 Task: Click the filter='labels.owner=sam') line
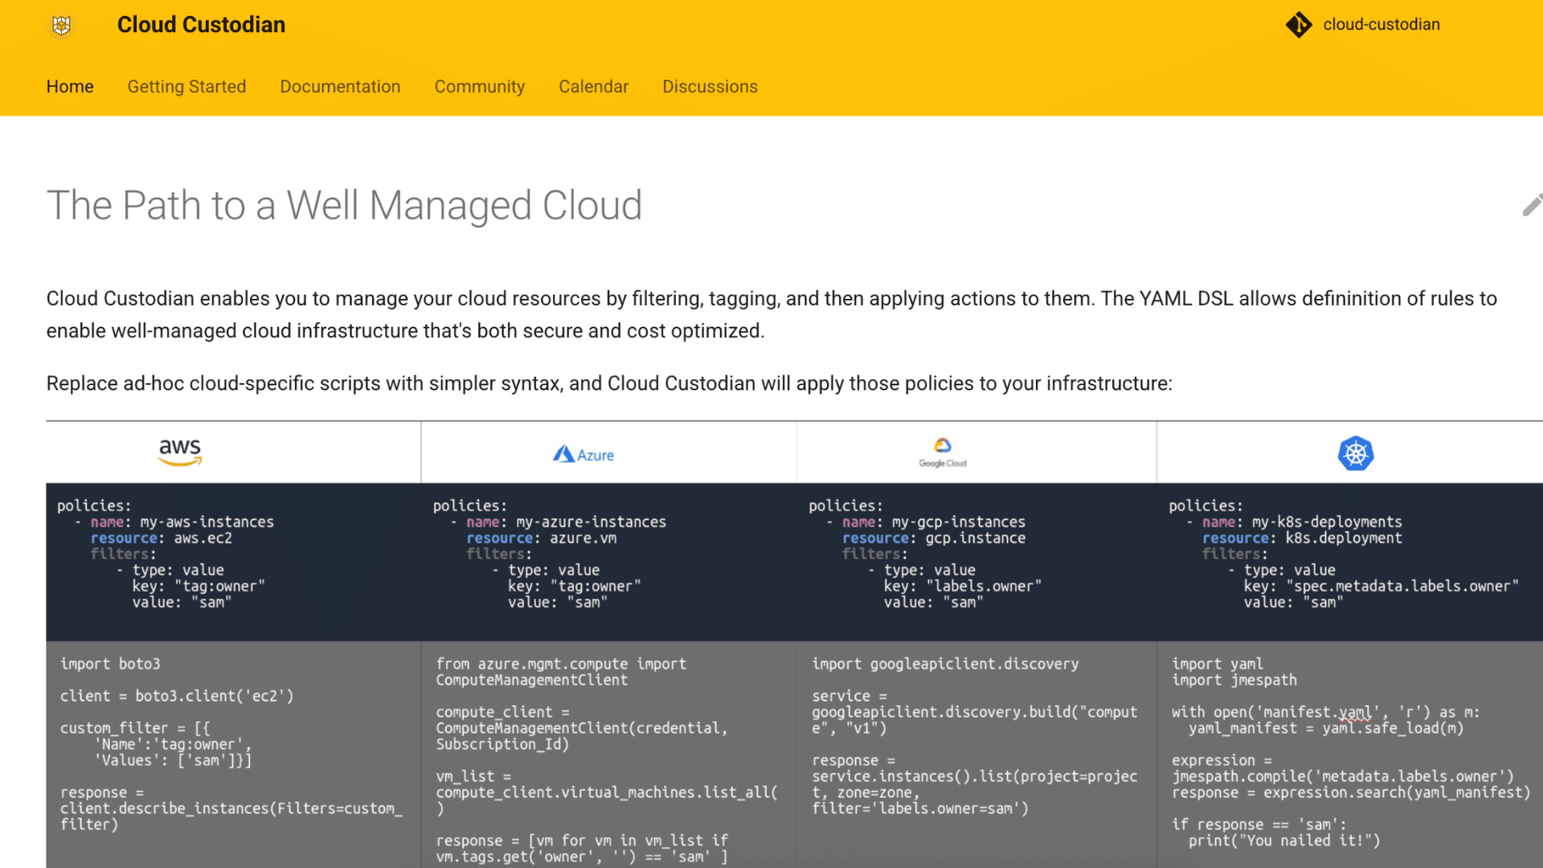point(920,809)
